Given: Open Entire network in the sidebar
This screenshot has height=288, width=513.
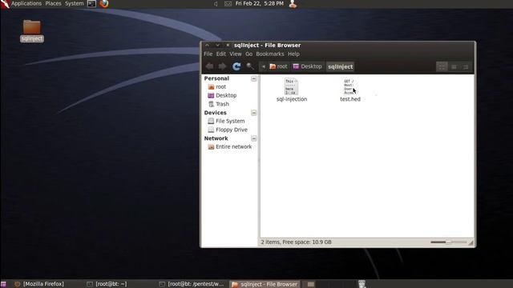Looking at the screenshot, I should [230, 147].
